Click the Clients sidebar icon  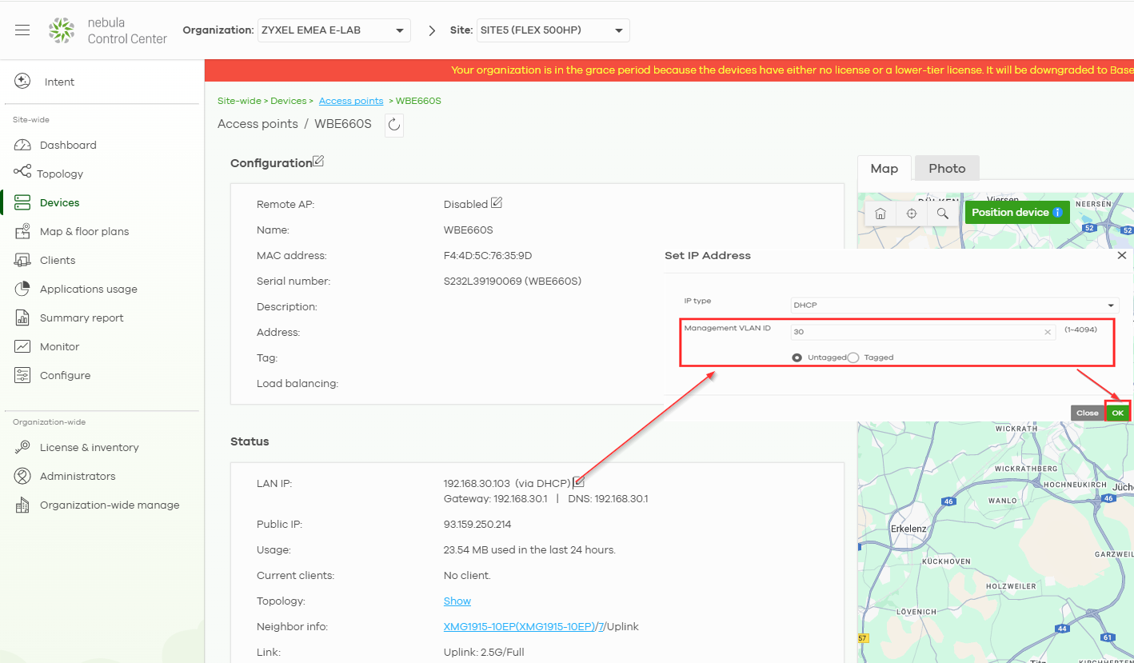tap(23, 260)
